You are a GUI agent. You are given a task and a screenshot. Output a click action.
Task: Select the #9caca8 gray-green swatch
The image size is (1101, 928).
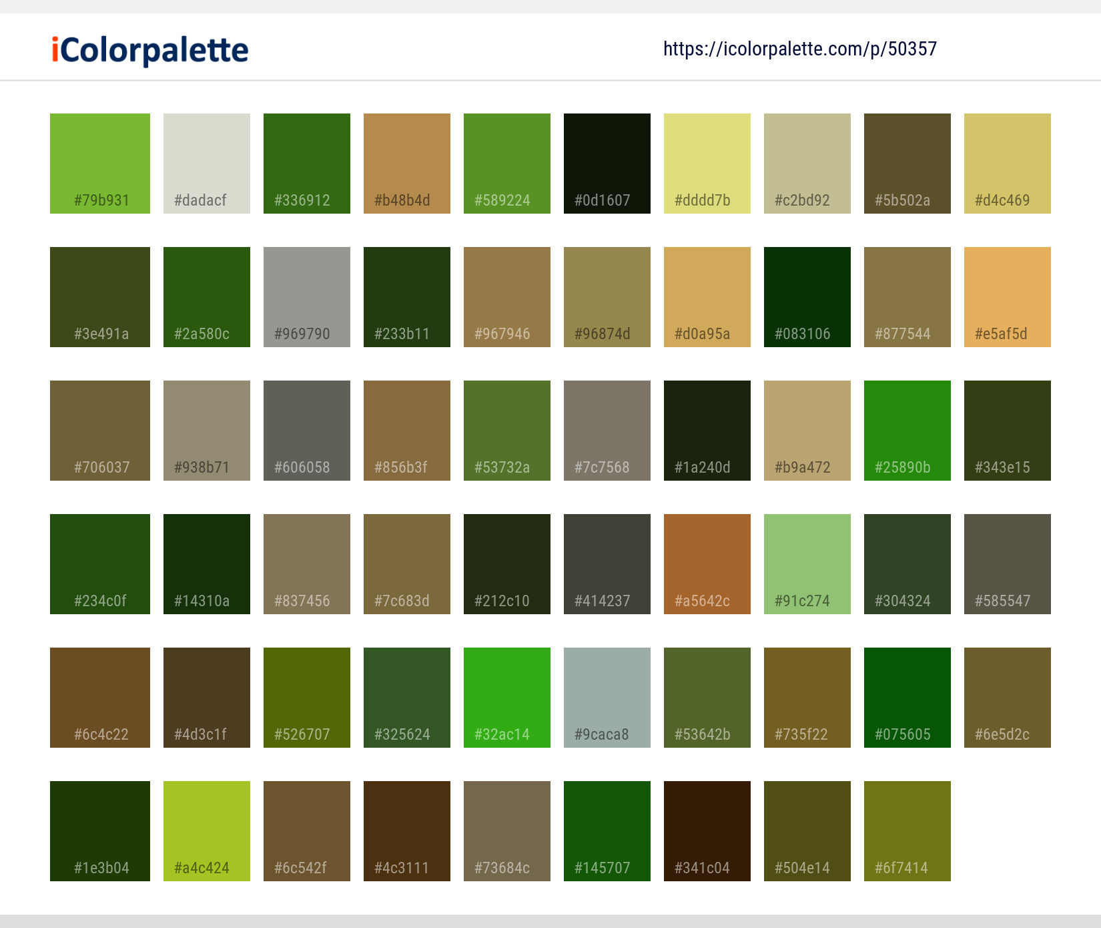pos(607,697)
